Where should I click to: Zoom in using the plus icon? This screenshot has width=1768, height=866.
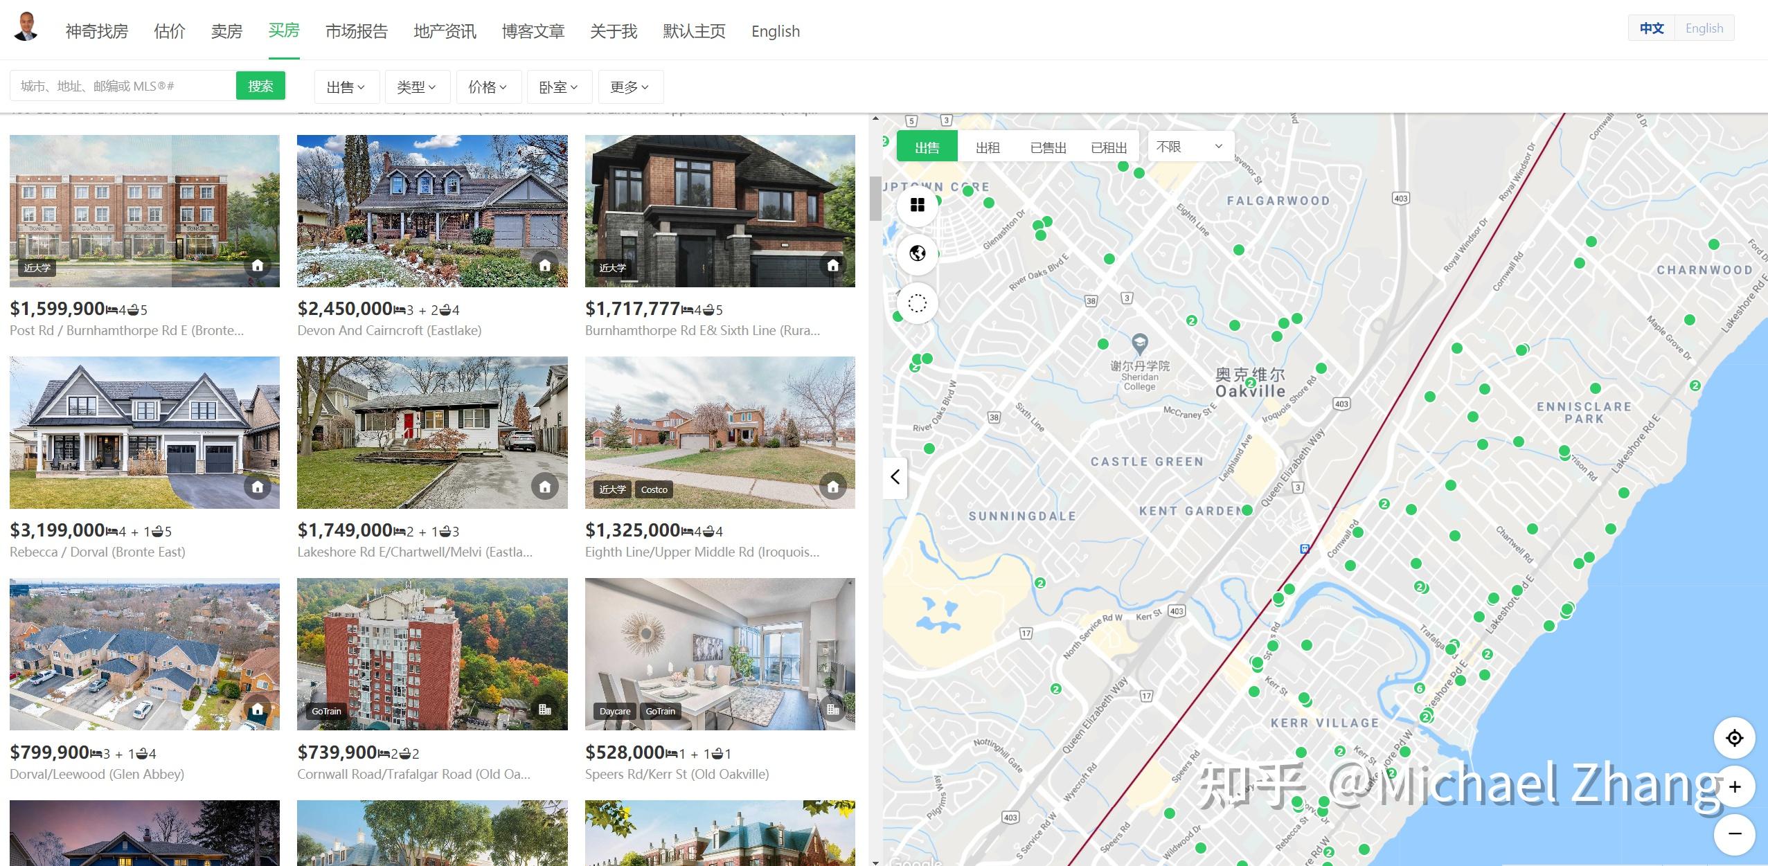(x=1736, y=786)
